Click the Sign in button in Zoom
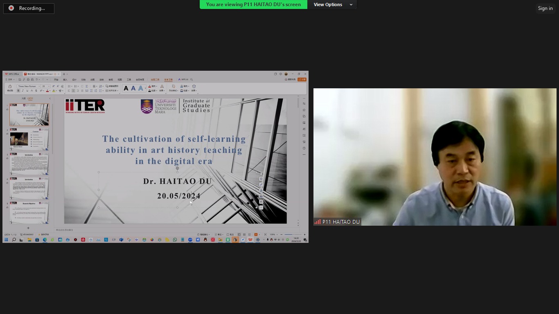Screen dimensions: 559x314 pos(545,8)
